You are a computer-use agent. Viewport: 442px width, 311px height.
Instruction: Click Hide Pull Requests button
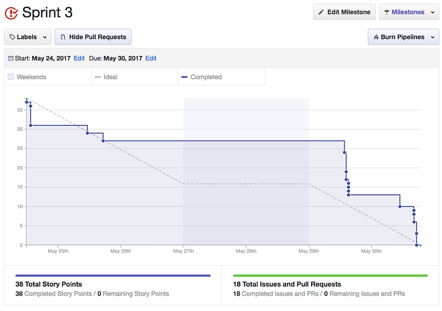pyautogui.click(x=93, y=37)
